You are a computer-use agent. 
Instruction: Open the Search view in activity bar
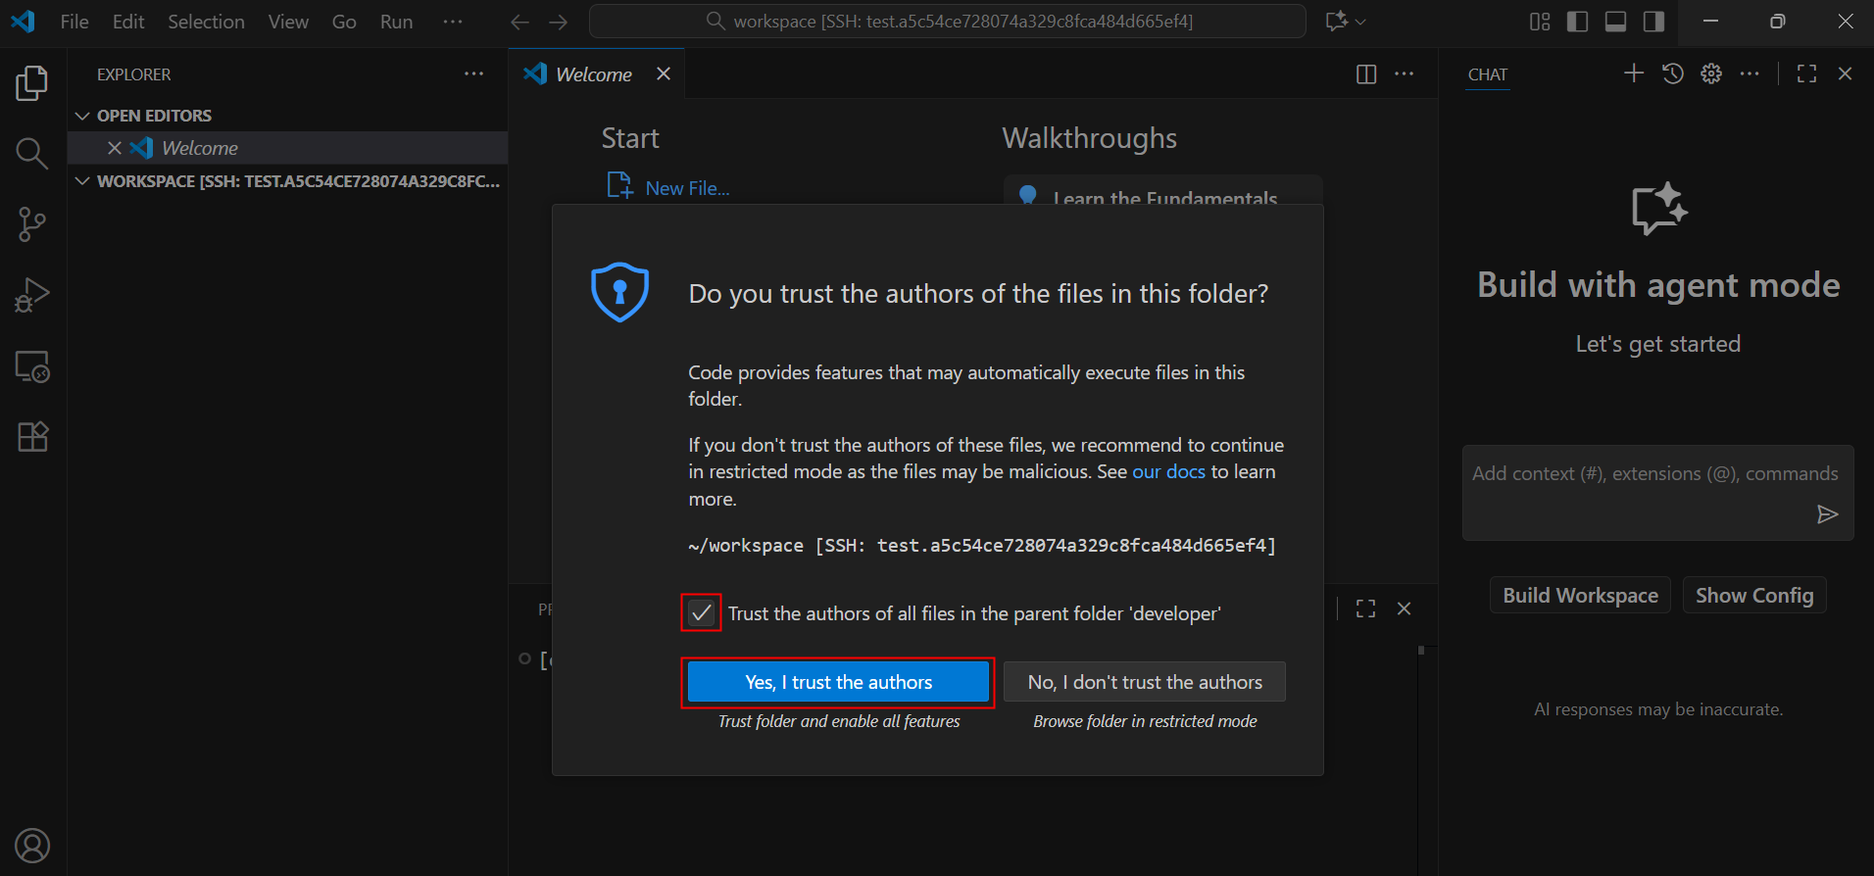(31, 153)
